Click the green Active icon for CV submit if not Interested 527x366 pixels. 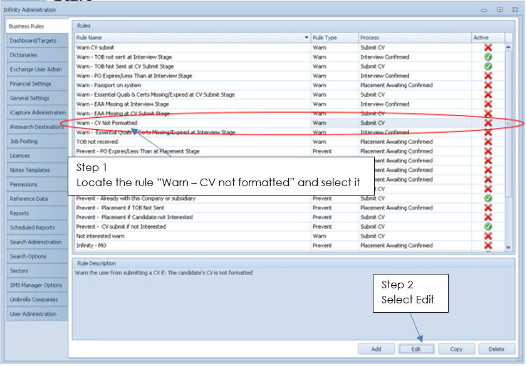[x=488, y=227]
